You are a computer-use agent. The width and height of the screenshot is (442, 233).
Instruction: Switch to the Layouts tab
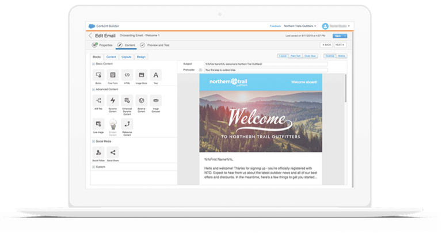pyautogui.click(x=127, y=57)
